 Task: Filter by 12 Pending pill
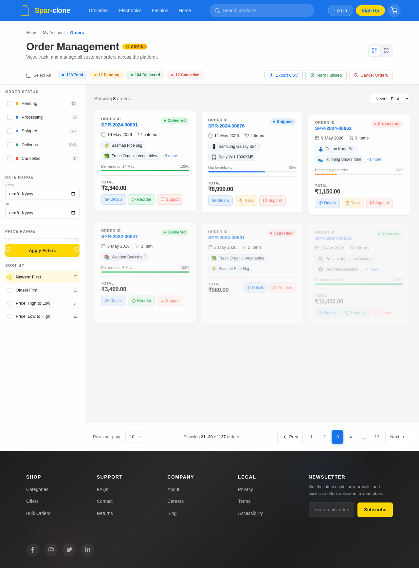107,75
